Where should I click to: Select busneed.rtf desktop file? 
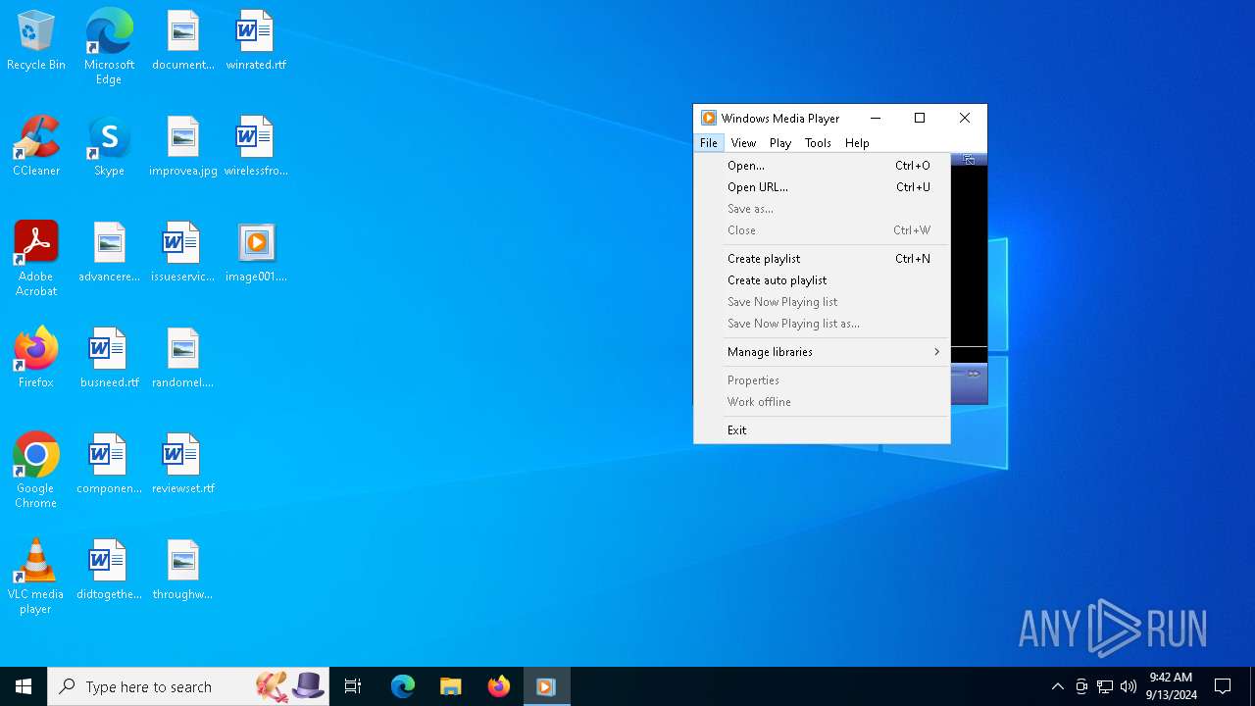point(109,359)
